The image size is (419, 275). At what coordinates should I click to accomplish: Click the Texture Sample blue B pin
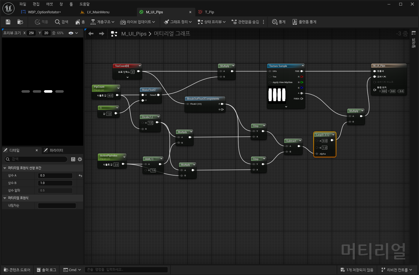(302, 88)
